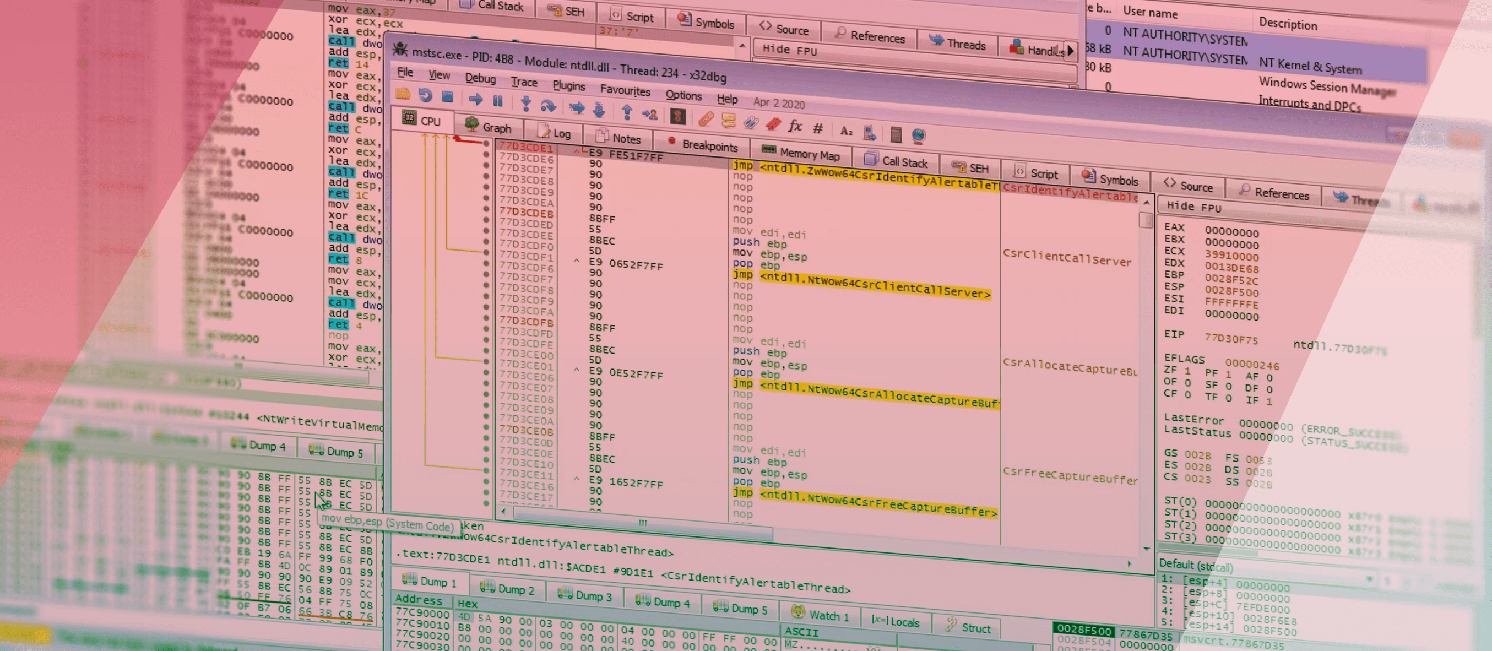
Task: Click Execute Till Return up-arrow icon
Action: click(x=627, y=111)
